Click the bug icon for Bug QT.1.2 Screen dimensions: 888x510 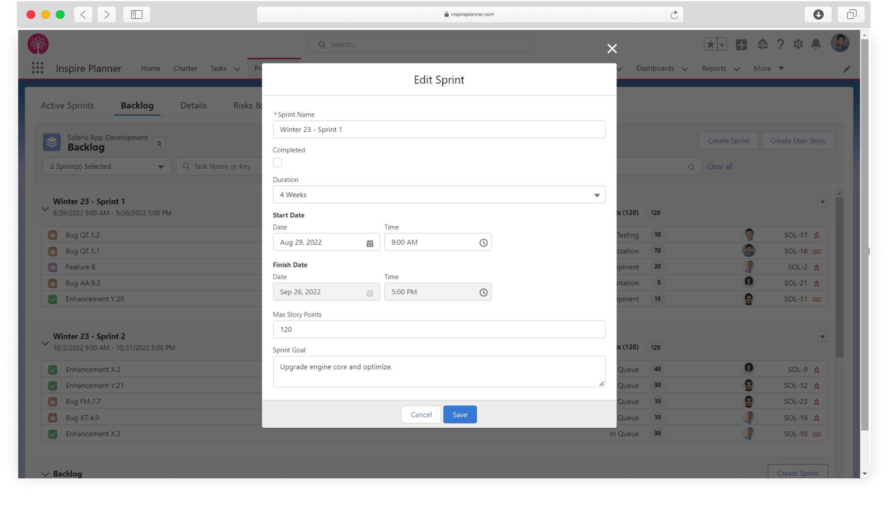(x=53, y=235)
